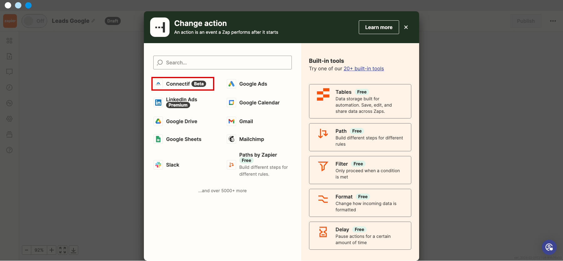
Task: Open the three-dots more menu
Action: (553, 21)
